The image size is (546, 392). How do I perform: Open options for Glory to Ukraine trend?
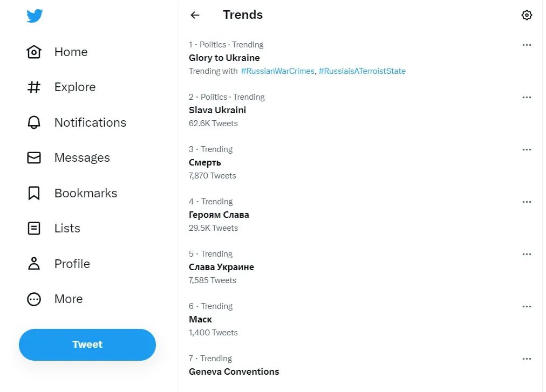pyautogui.click(x=527, y=45)
